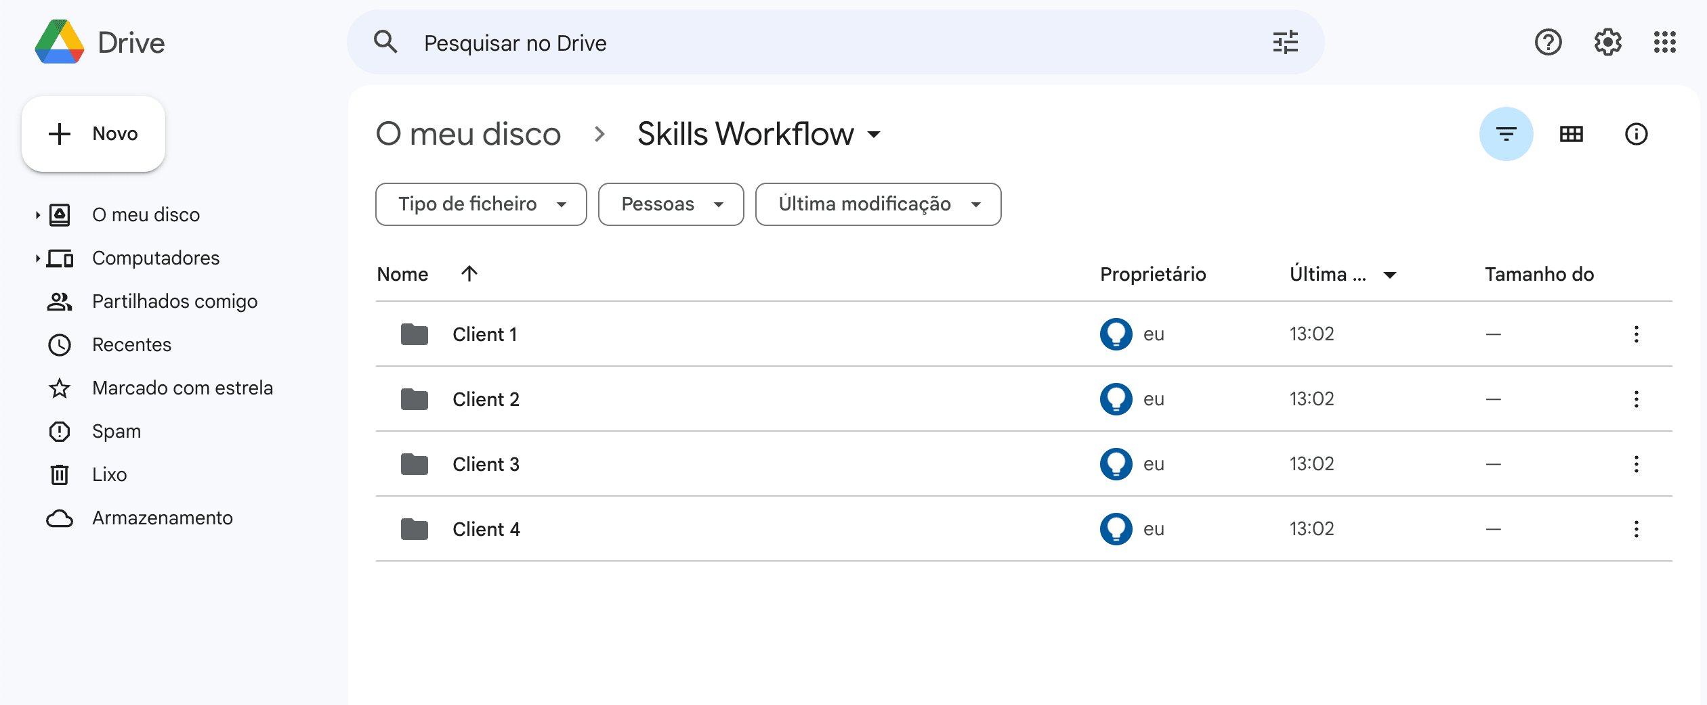Screen dimensions: 1707x705
Task: Open the Google apps grid
Action: pos(1664,43)
